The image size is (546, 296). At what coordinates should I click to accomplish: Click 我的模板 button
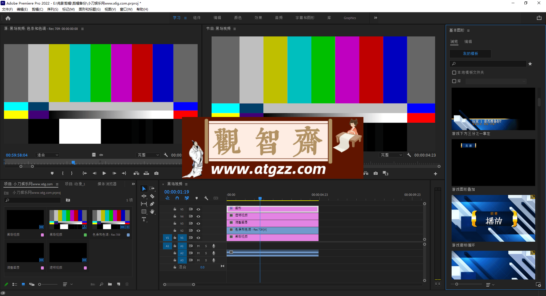point(470,54)
